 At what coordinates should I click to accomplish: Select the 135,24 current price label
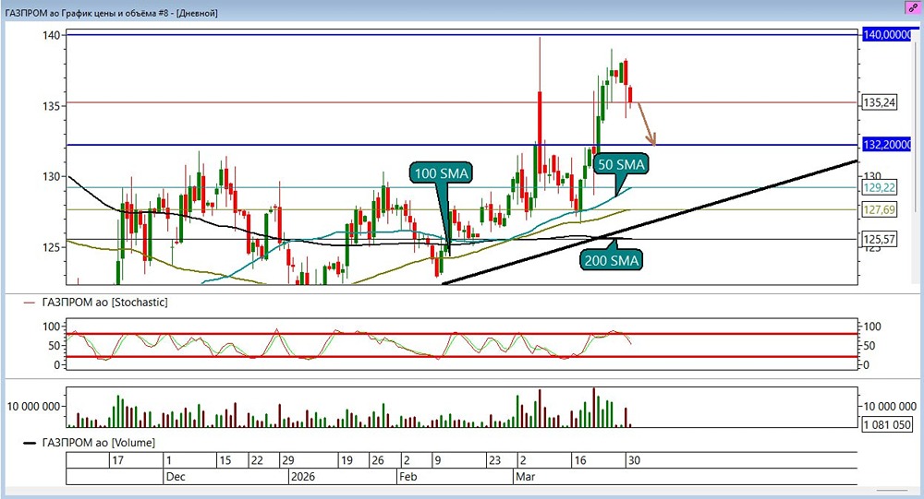click(880, 102)
